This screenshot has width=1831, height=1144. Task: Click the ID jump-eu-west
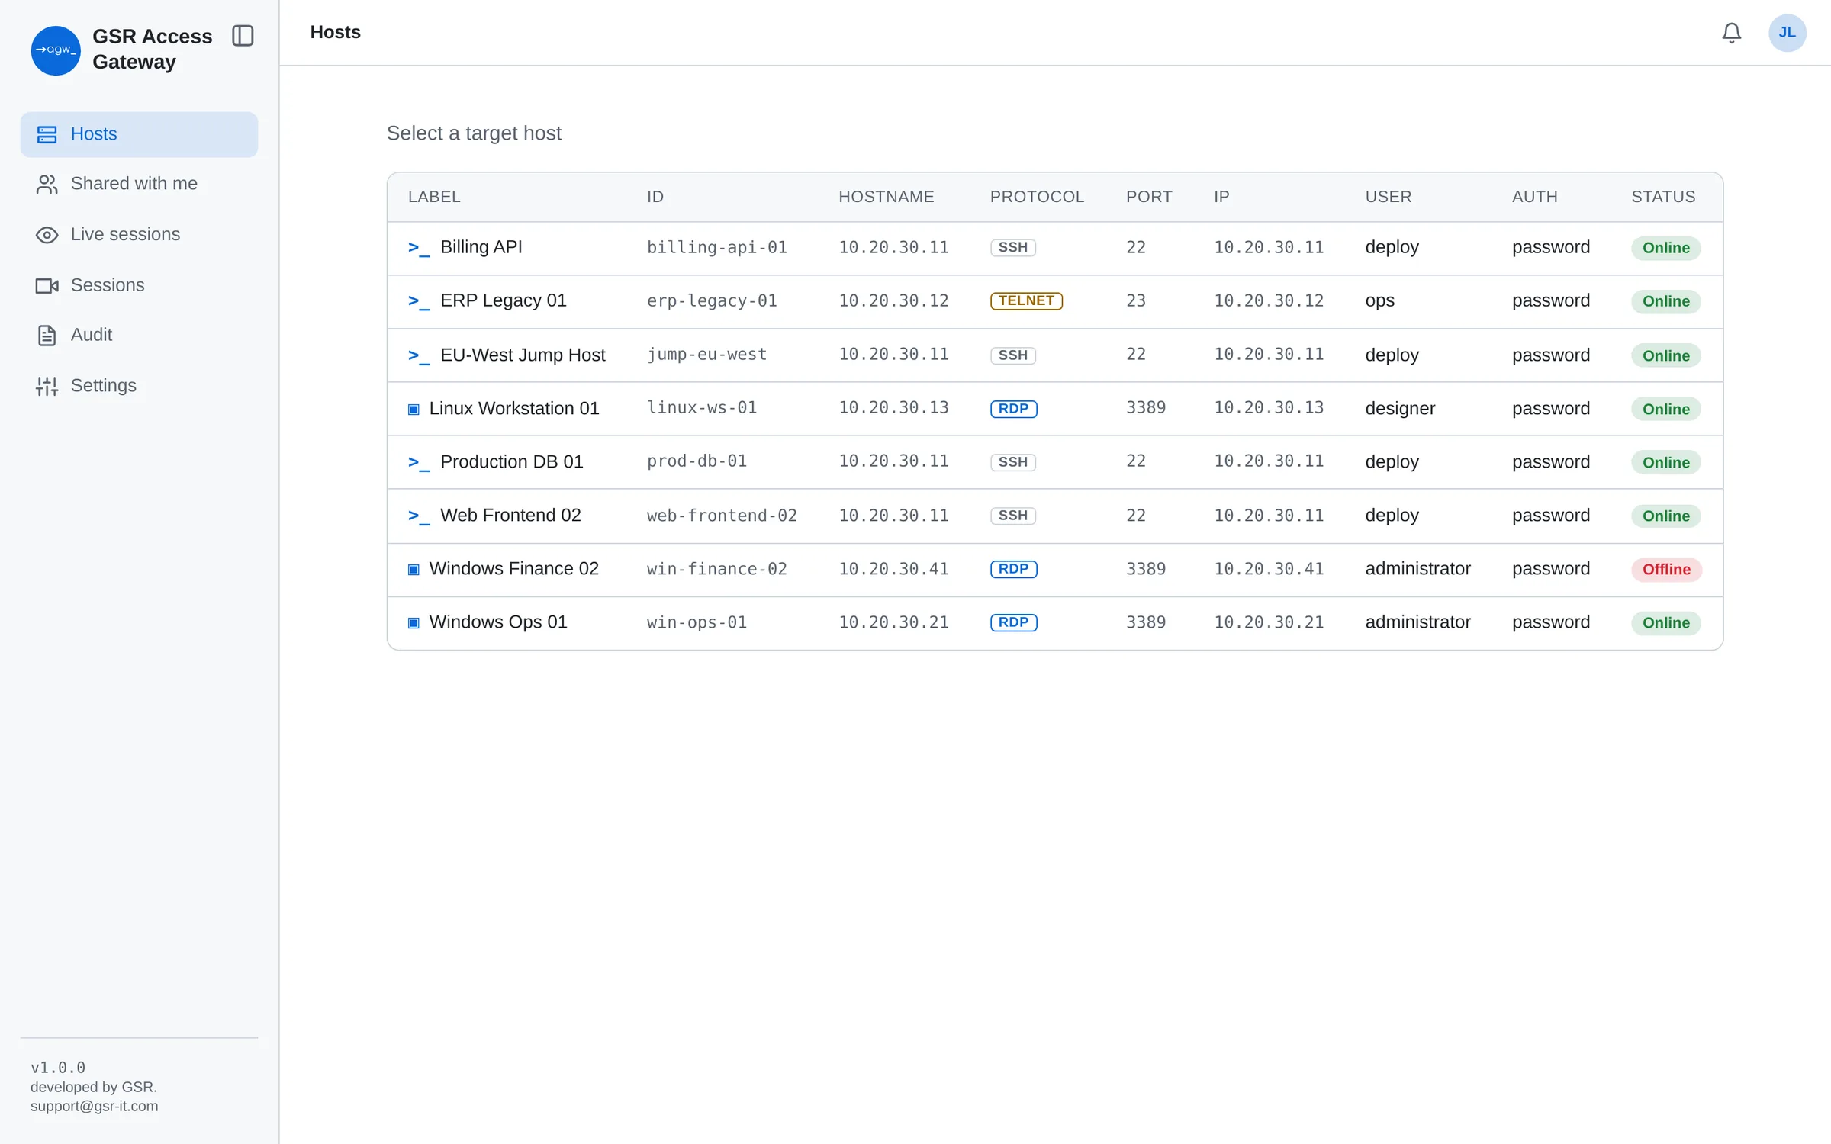(706, 355)
